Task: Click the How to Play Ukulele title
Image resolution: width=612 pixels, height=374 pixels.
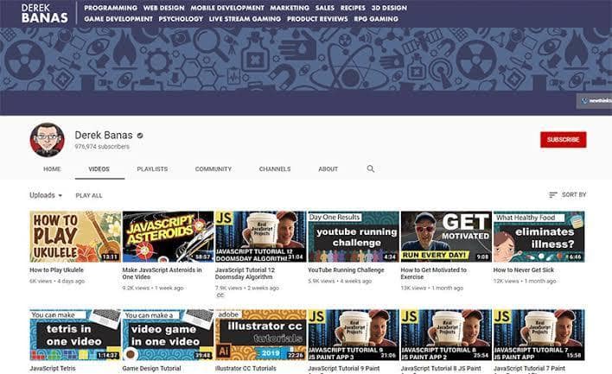Action: [x=56, y=269]
